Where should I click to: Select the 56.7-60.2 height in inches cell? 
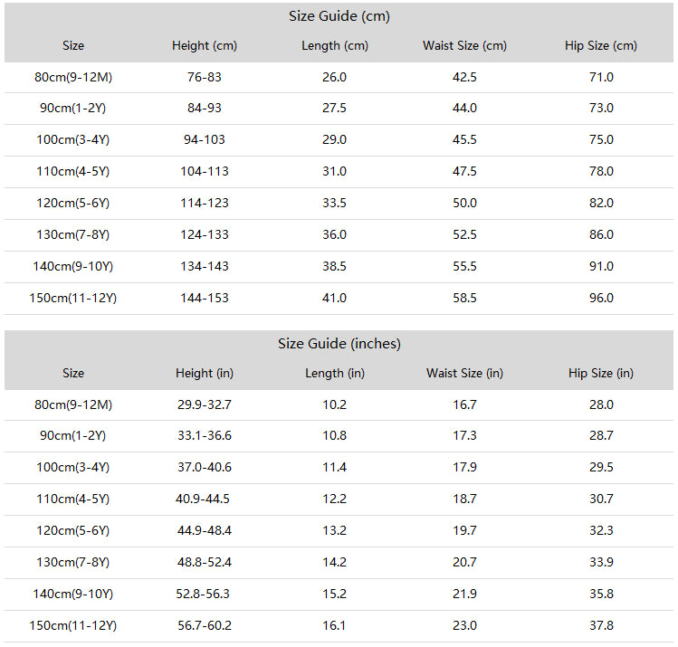click(204, 625)
